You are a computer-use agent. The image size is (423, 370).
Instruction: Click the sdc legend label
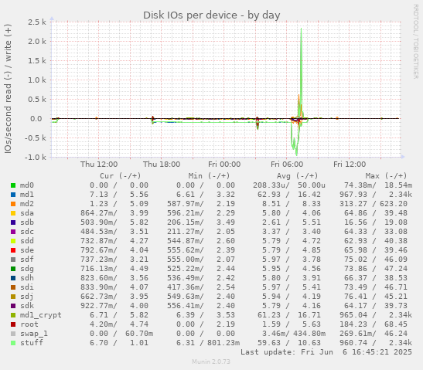(x=27, y=232)
